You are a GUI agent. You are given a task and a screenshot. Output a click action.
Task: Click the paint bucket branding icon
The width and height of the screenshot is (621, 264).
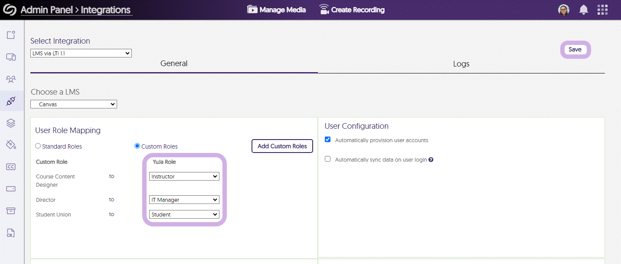point(11,144)
